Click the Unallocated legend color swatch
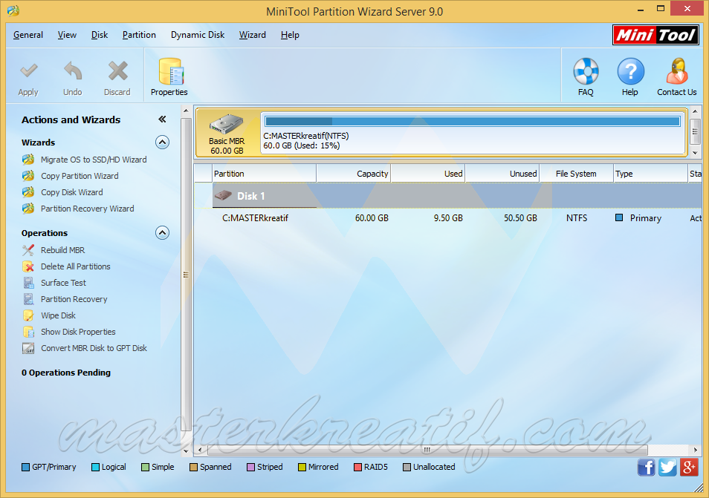709x498 pixels. tap(407, 468)
